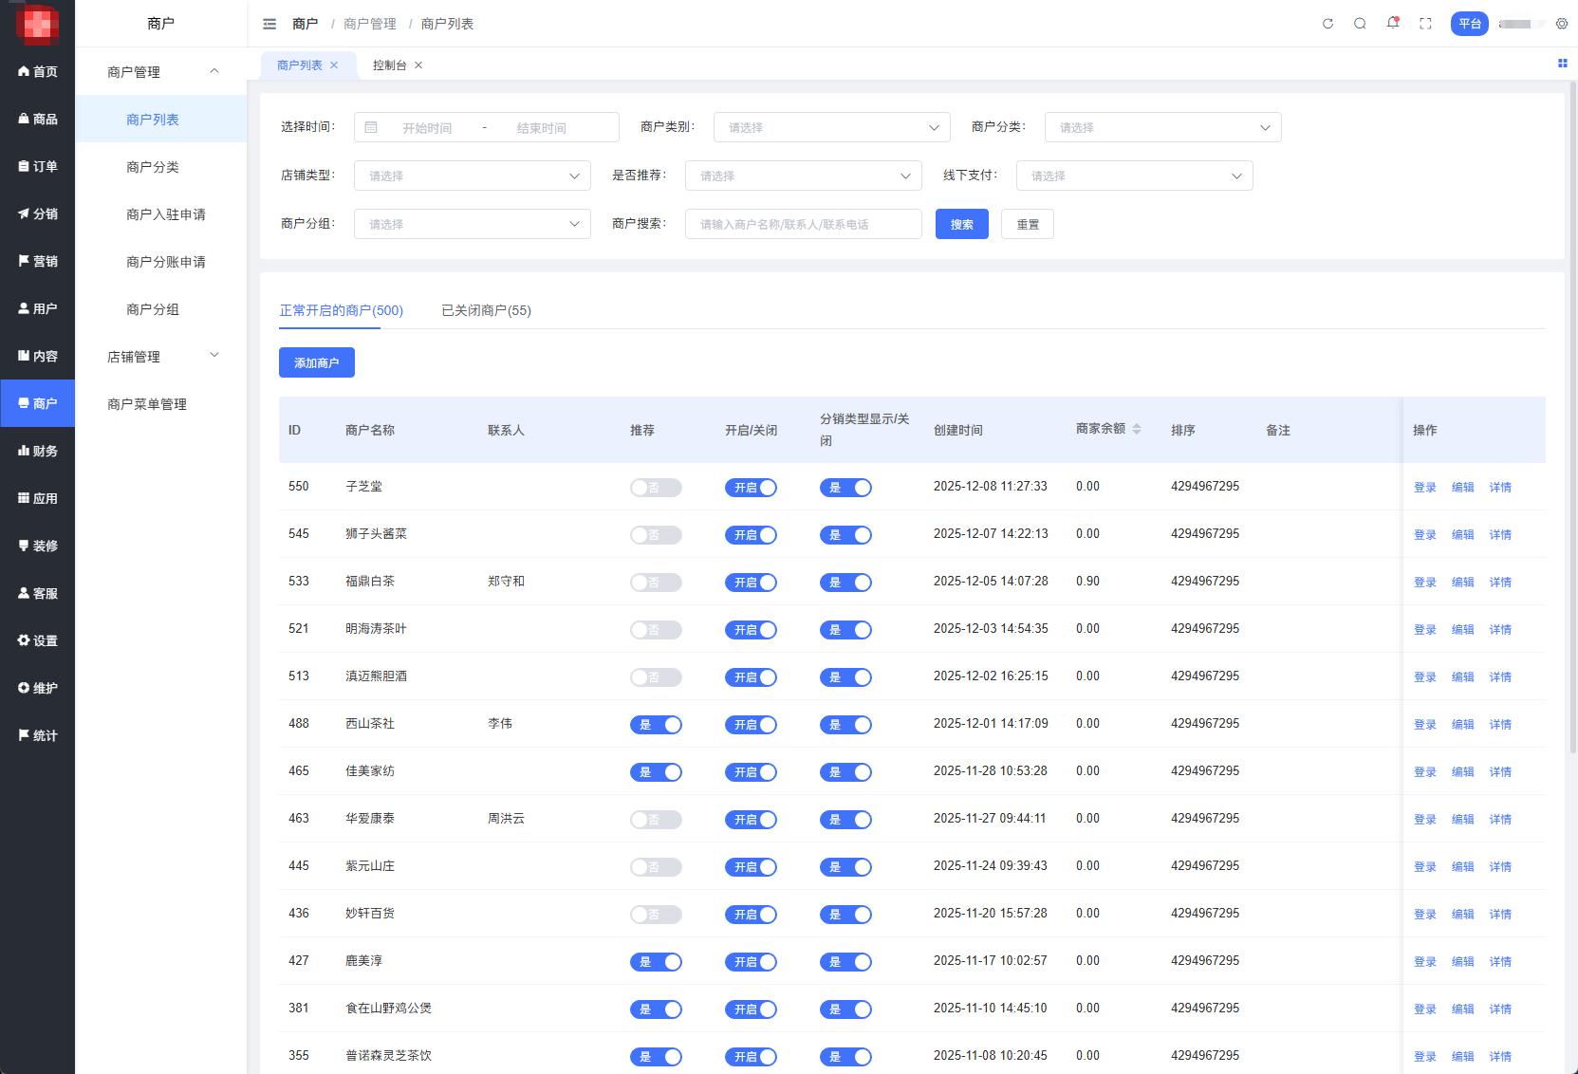The height and width of the screenshot is (1074, 1578).
Task: Open the settings gear icon in header
Action: pos(1561,24)
